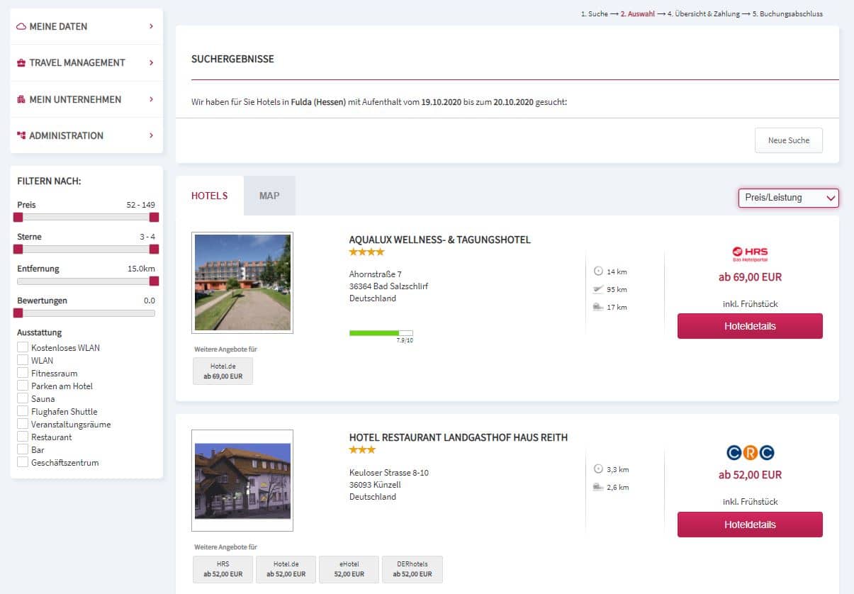Enable the Kostenloses WLAN filter checkbox

pyautogui.click(x=23, y=347)
